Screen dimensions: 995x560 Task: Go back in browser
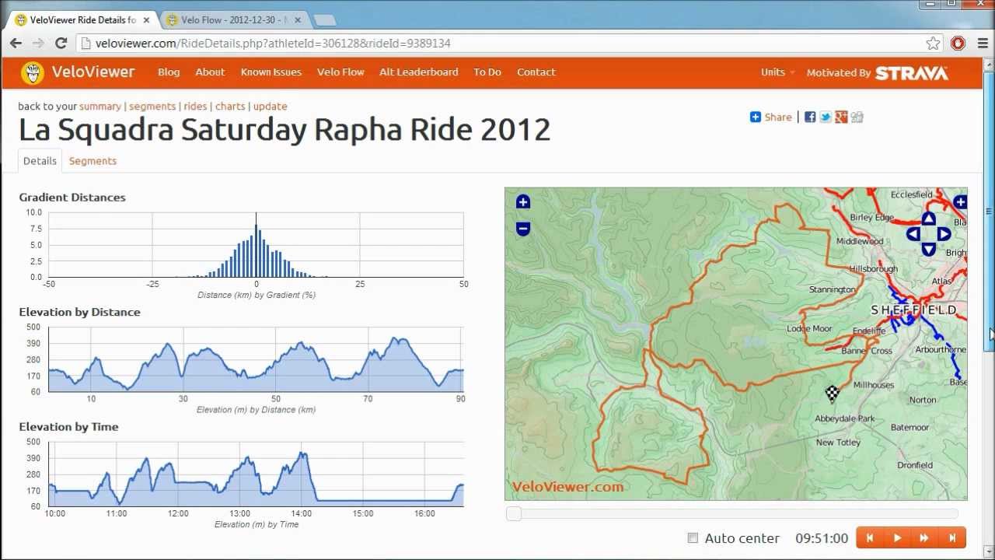pyautogui.click(x=16, y=44)
